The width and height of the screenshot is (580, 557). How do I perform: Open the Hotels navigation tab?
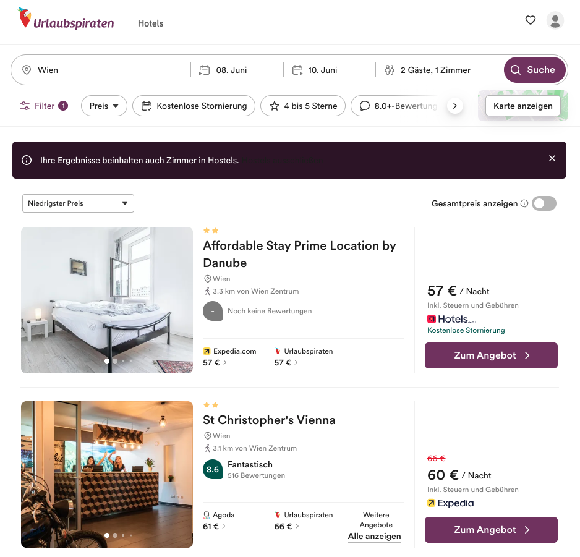click(x=150, y=23)
